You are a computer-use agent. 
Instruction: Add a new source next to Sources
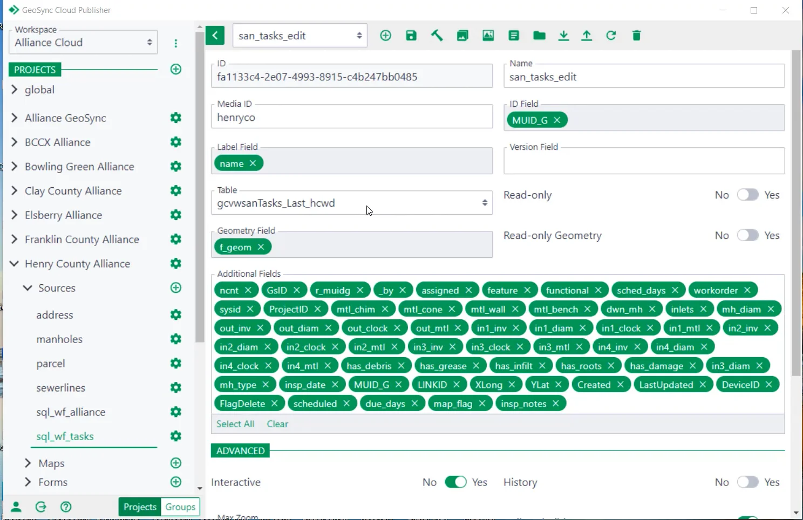[176, 288]
